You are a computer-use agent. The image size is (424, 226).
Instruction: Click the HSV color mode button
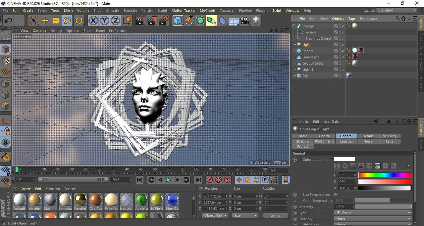point(377,166)
